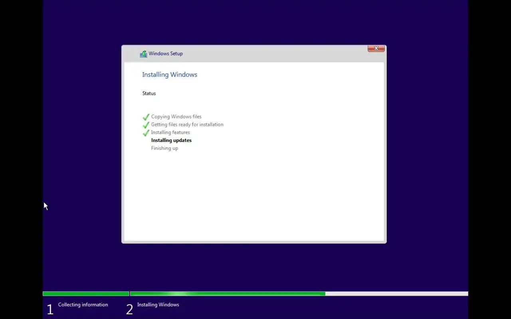Select the bold Installing updates step
511x319 pixels.
click(171, 140)
